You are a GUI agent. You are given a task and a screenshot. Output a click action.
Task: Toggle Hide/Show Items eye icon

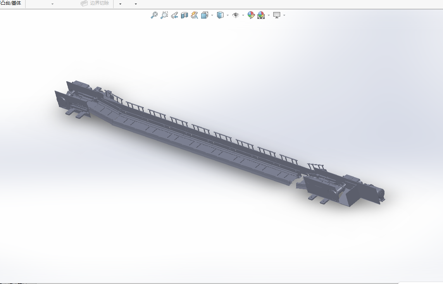tap(235, 15)
